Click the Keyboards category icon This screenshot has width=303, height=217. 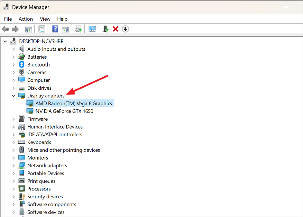point(22,142)
